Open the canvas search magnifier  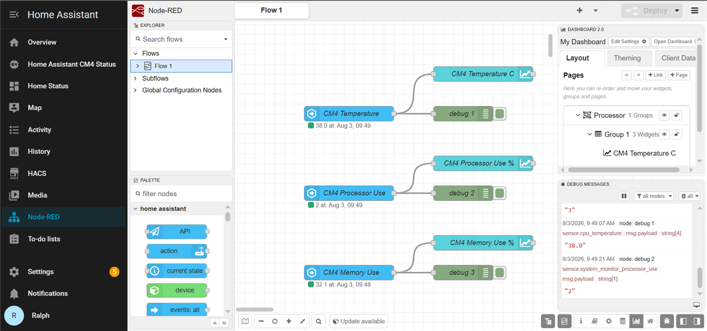319,321
